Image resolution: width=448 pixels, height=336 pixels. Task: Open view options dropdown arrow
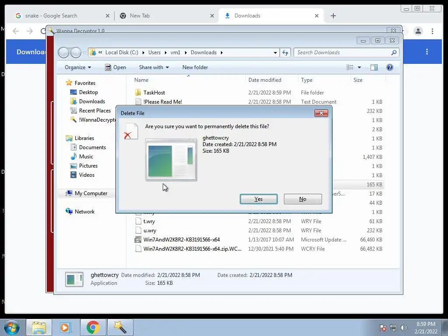pos(360,67)
